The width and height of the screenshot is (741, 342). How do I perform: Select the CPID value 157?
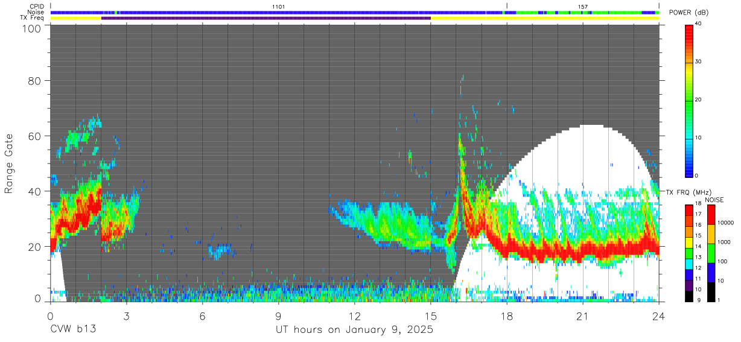pyautogui.click(x=583, y=6)
